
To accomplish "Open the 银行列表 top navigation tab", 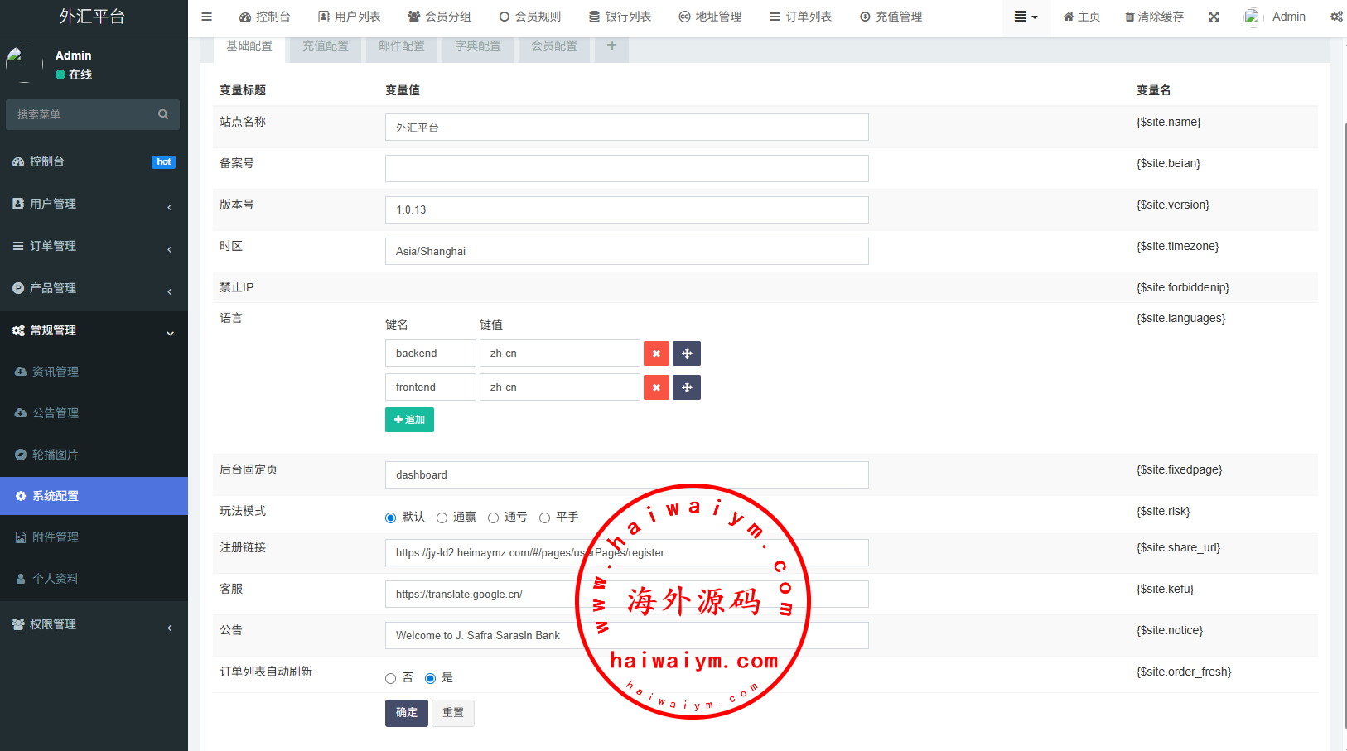I will tap(620, 17).
